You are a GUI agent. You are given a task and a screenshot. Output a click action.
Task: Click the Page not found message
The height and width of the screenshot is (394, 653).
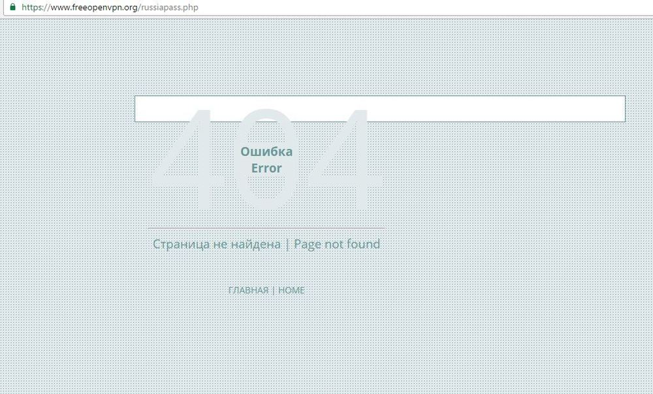[x=337, y=244]
